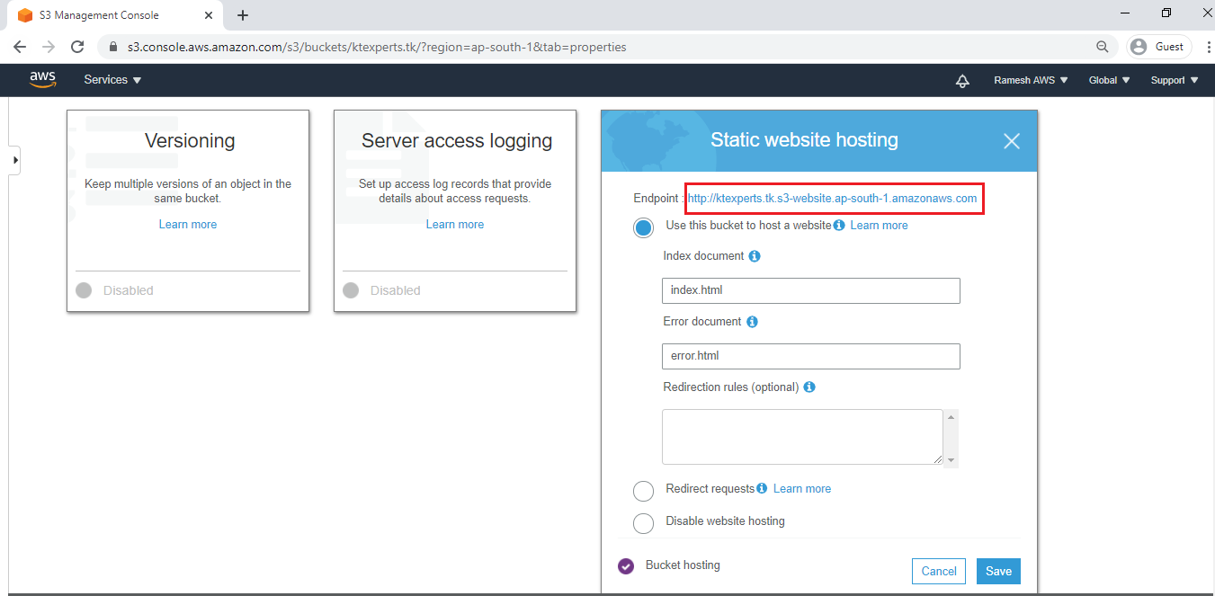Click the AWS logo home icon
Image resolution: width=1215 pixels, height=596 pixels.
(x=42, y=80)
